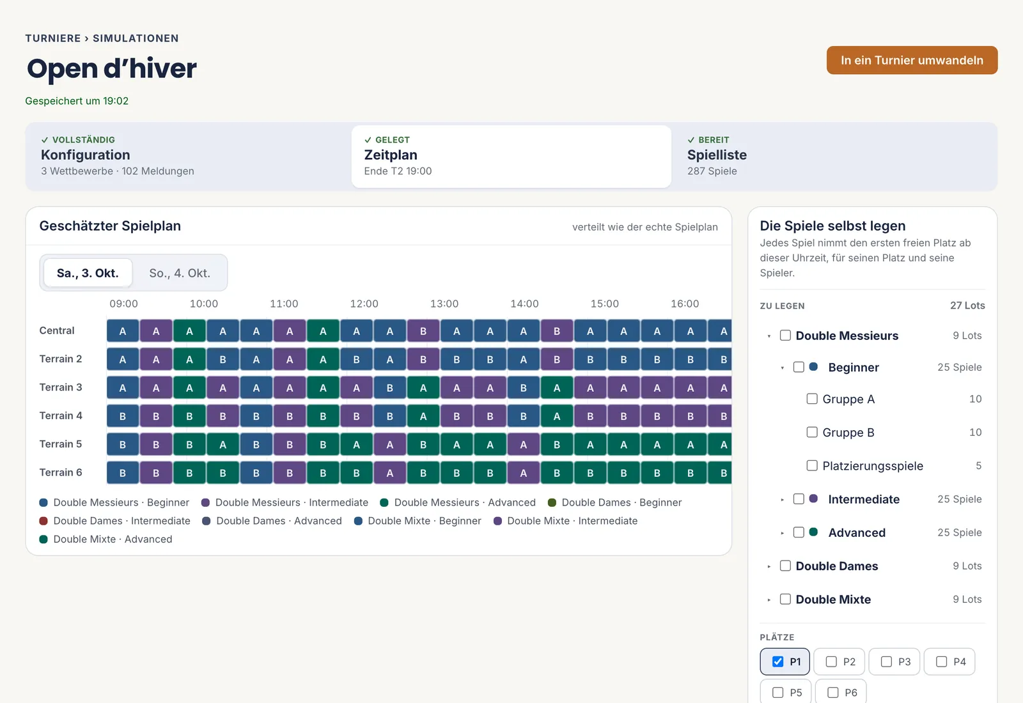Click the Double Mixte Advanced legend dot
The image size is (1023, 703).
tap(43, 539)
